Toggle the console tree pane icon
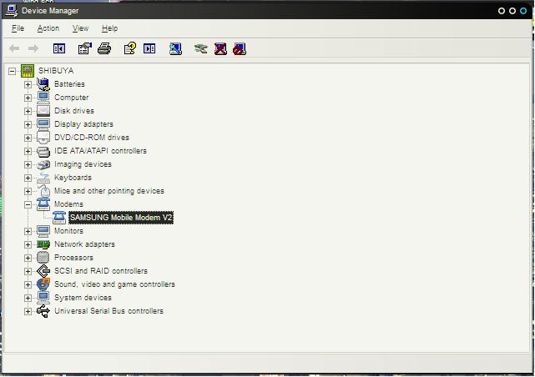This screenshot has width=535, height=377. (x=59, y=48)
